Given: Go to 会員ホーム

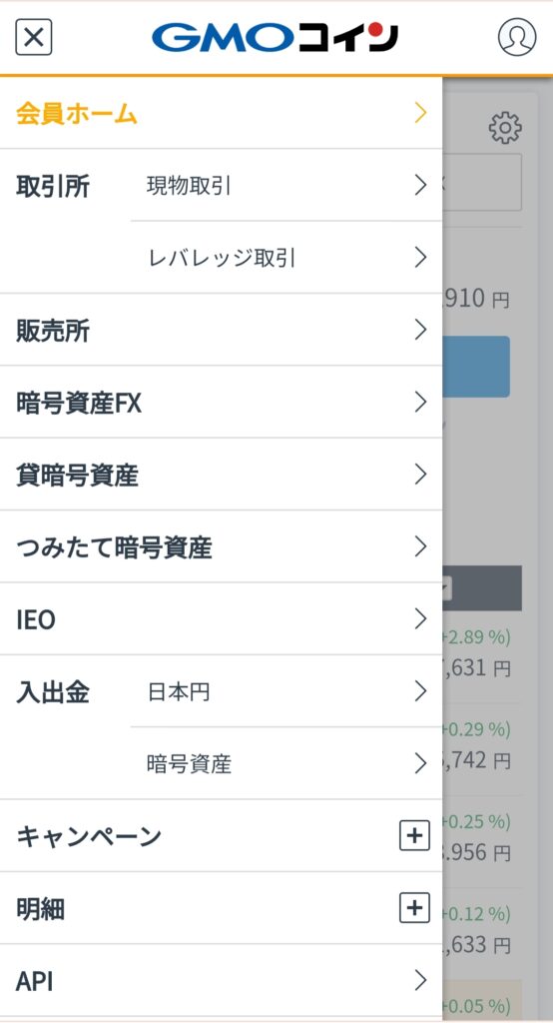Looking at the screenshot, I should pyautogui.click(x=221, y=113).
